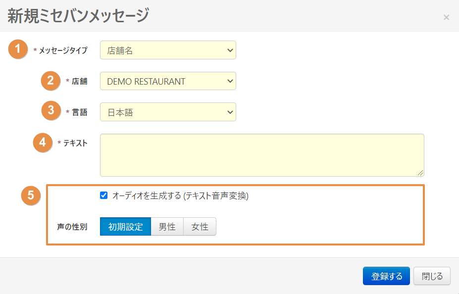Viewport: 459px width, 294px height.
Task: Click the orange number 3 badge
Action: coord(51,111)
